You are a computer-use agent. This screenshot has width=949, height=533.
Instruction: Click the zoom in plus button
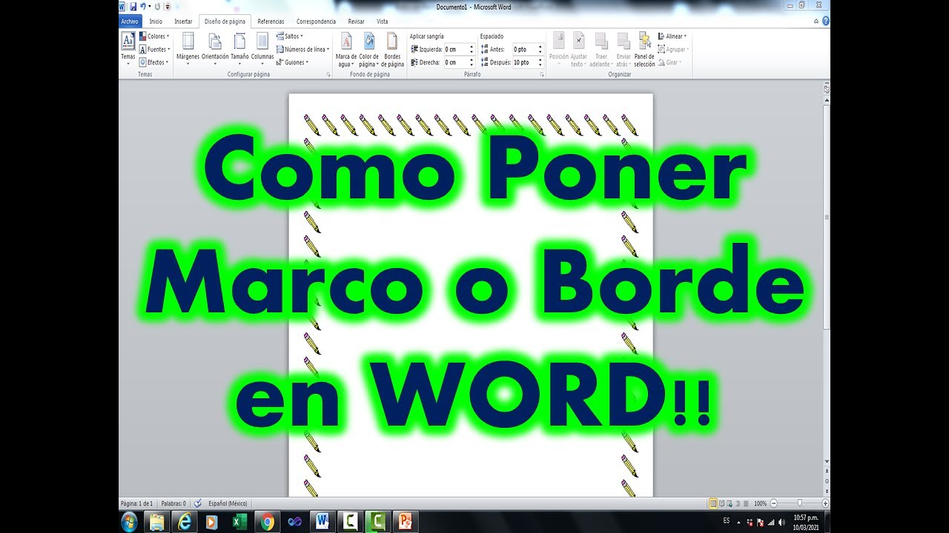pyautogui.click(x=825, y=503)
